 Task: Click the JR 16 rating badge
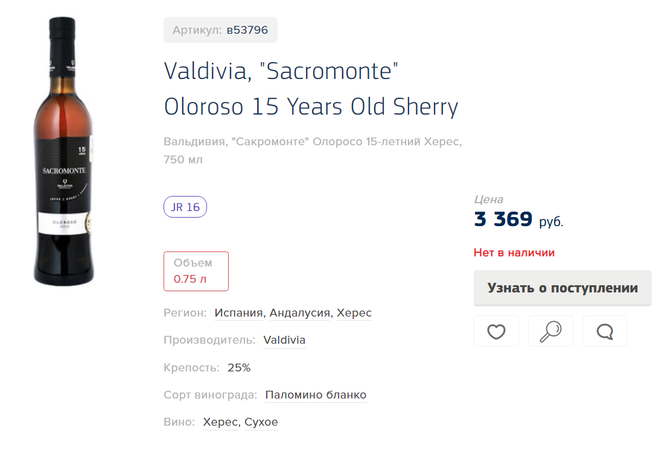click(185, 207)
